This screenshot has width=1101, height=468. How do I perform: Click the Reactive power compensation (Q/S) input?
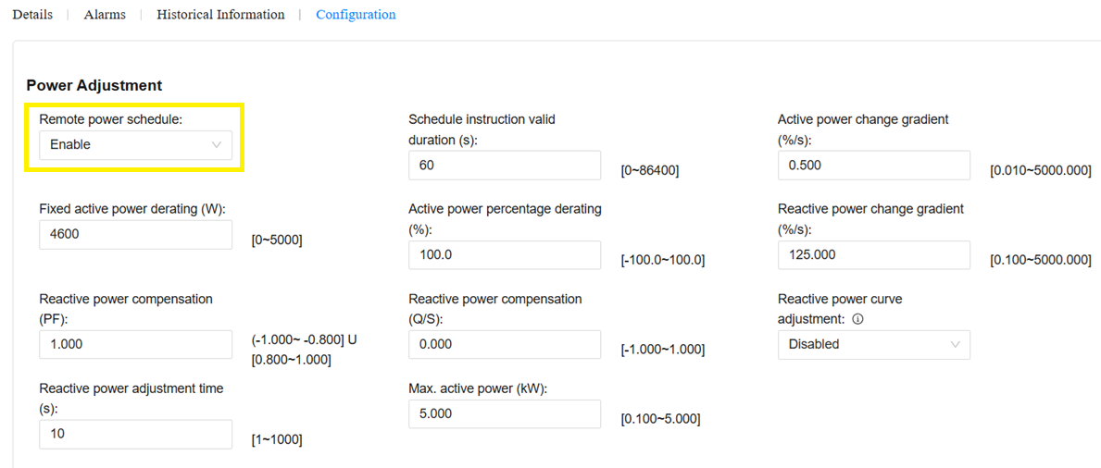[x=504, y=345]
